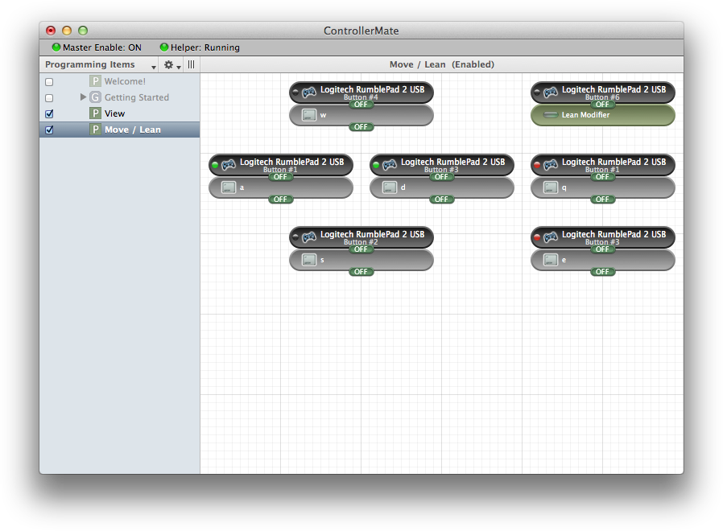Click the keyboard icon of the 's' keystroke block
This screenshot has width=723, height=531.
309,260
